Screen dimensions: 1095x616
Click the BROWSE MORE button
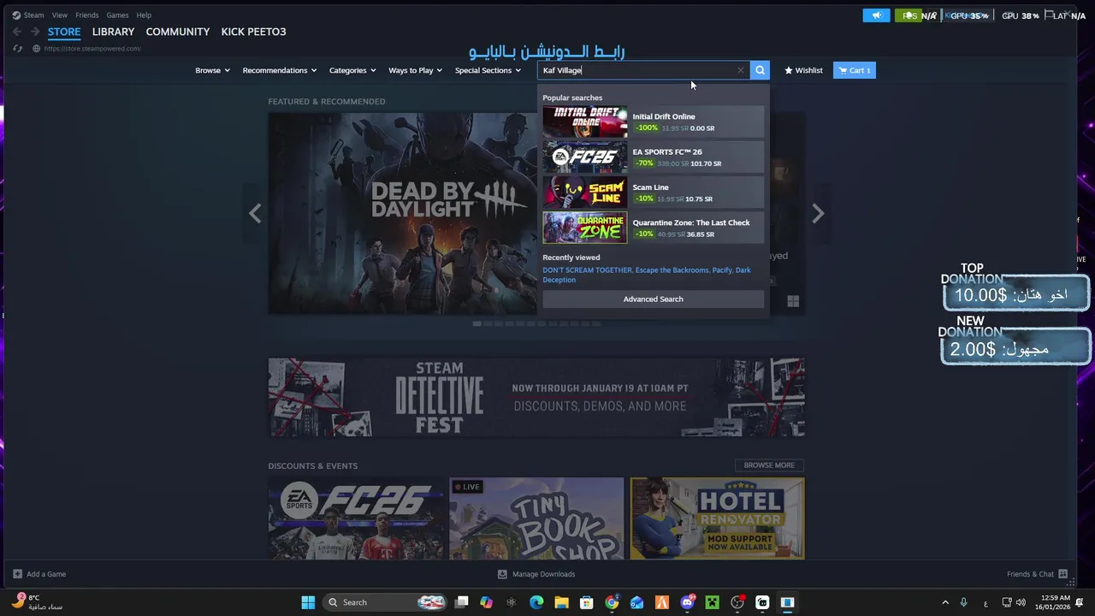[x=769, y=465]
